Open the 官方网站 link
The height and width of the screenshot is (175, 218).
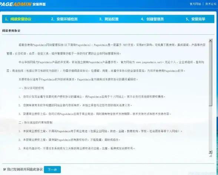click(x=195, y=4)
